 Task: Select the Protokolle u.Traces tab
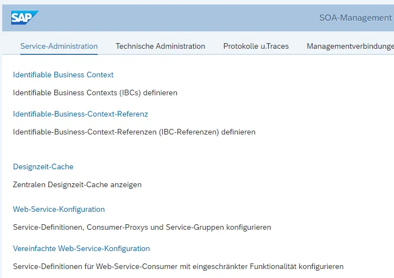(x=256, y=46)
